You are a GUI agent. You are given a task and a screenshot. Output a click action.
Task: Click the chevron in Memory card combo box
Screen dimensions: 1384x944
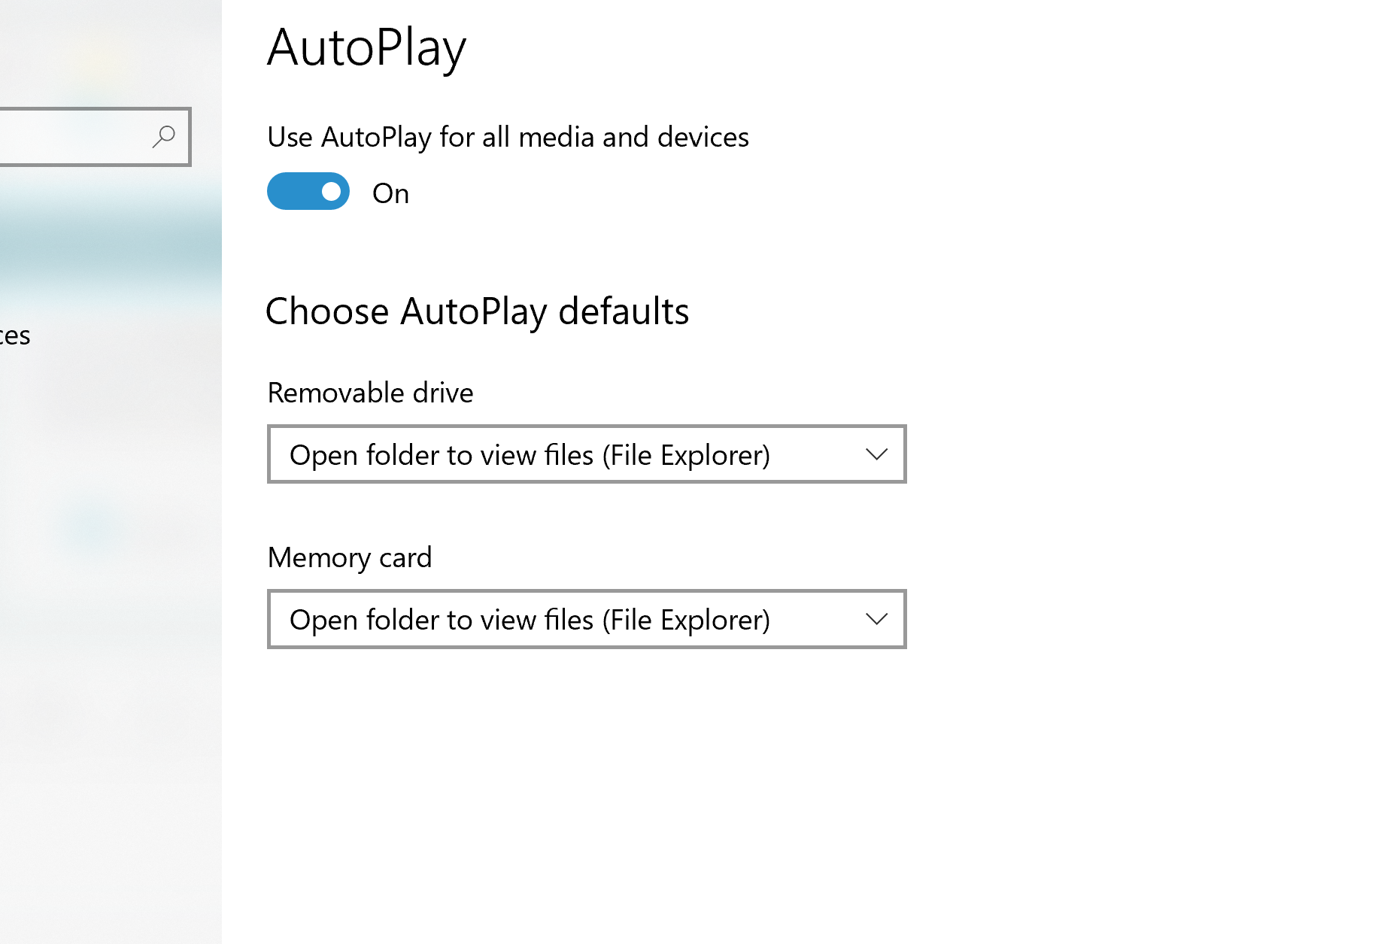[876, 619]
